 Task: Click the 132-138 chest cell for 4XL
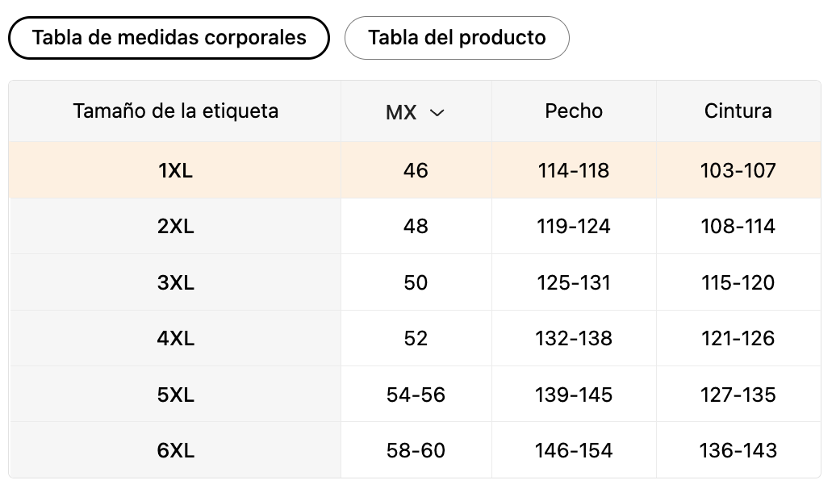(574, 338)
